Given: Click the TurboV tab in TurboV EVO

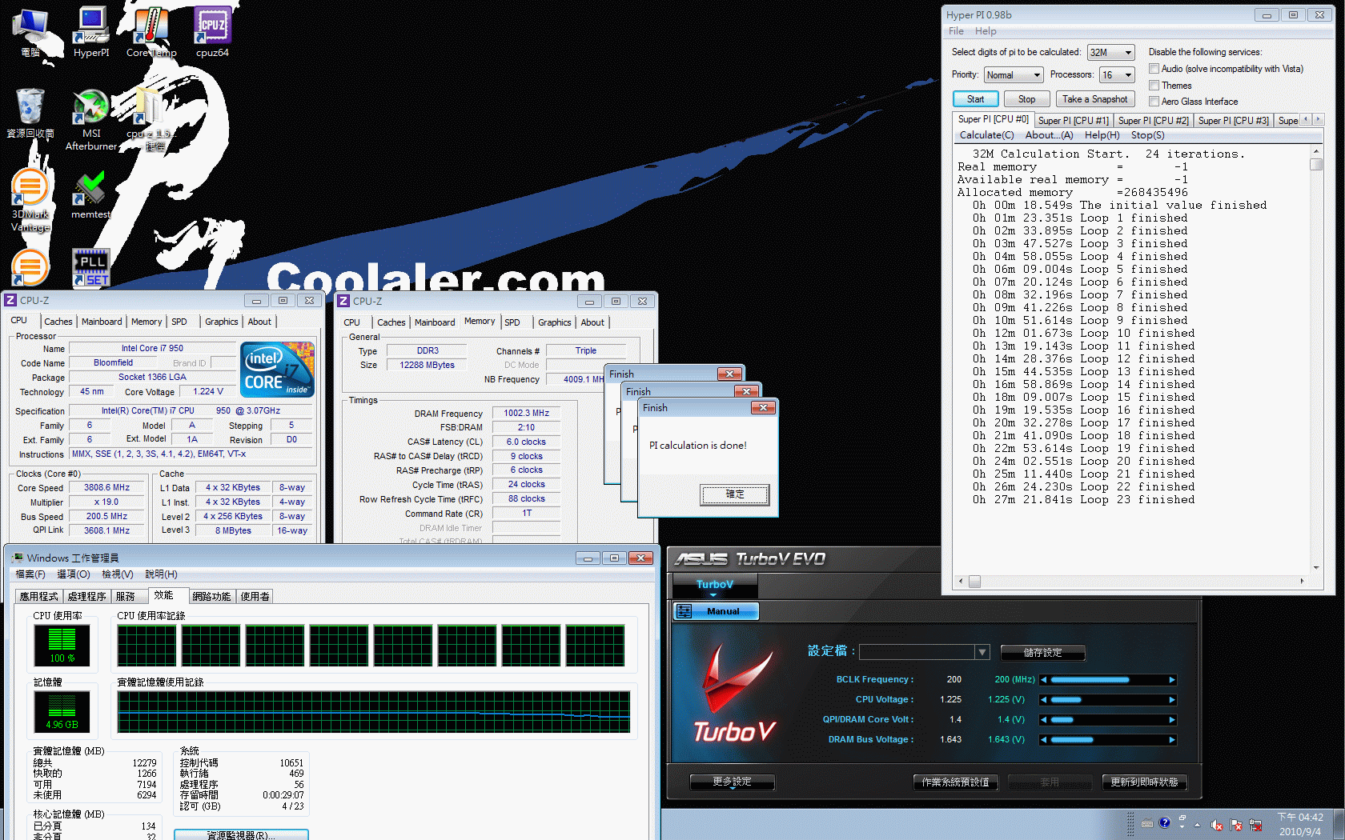Looking at the screenshot, I should (715, 586).
